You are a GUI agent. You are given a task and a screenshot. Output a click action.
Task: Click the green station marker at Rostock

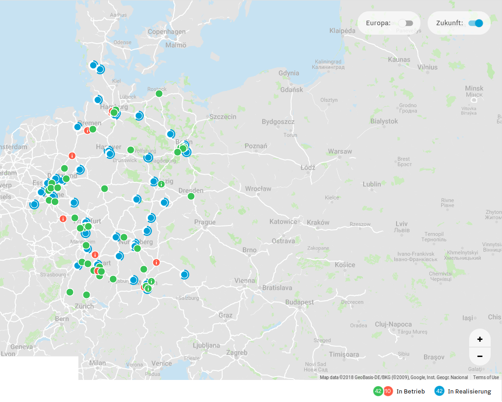tap(159, 94)
